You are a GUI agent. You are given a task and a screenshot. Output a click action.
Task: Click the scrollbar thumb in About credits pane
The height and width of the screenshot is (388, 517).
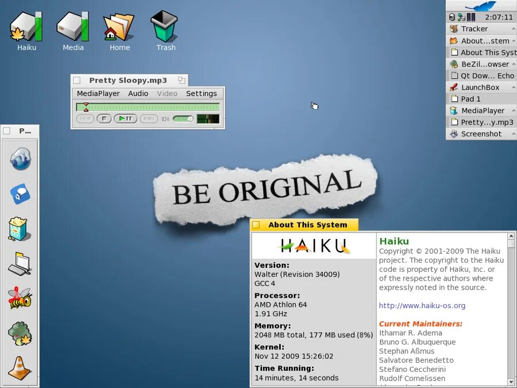[511, 244]
